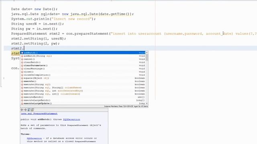Select clearWarnings() suggestion

pyautogui.click(x=83, y=68)
